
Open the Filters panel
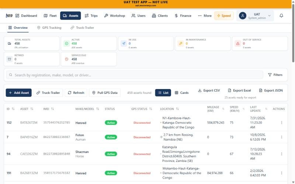click(275, 75)
